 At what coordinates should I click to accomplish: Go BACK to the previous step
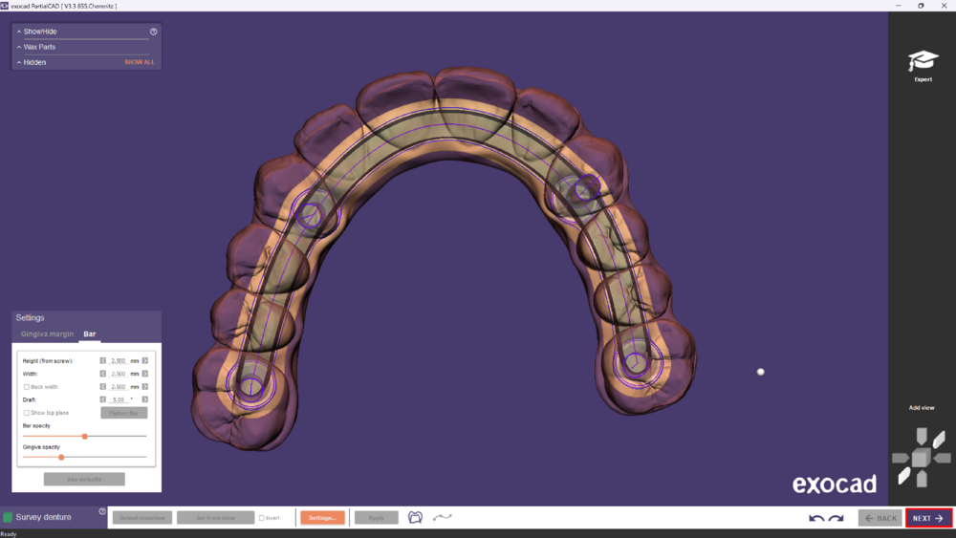(880, 518)
